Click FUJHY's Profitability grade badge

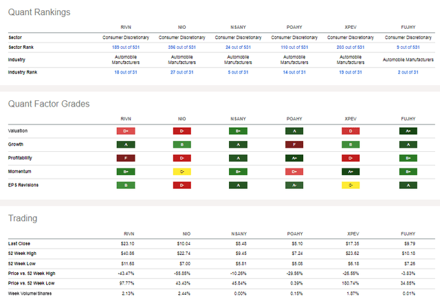(x=408, y=158)
